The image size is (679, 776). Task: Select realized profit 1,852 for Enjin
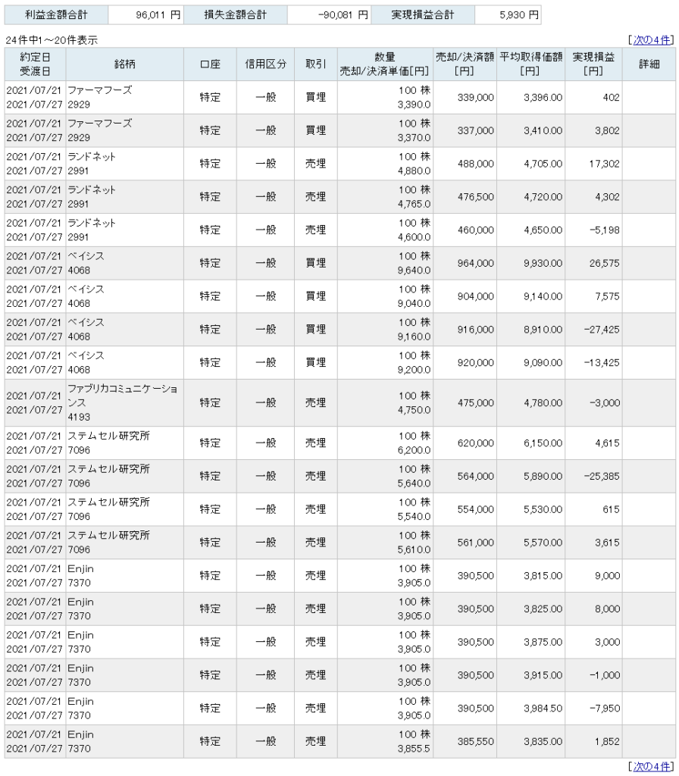point(593,741)
